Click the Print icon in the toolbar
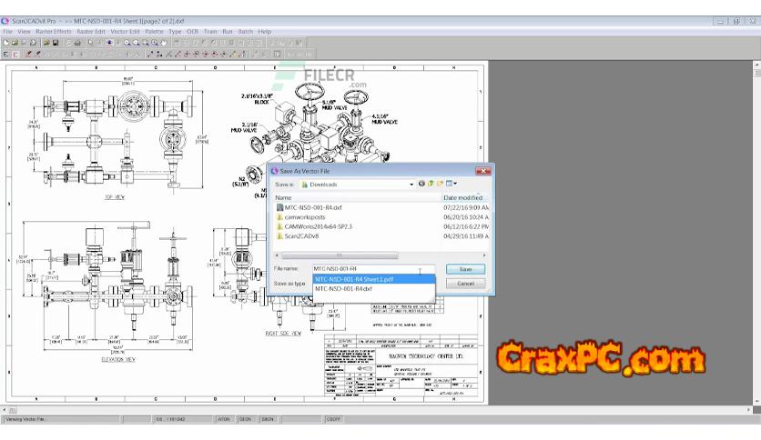The image size is (761, 440). (x=76, y=43)
